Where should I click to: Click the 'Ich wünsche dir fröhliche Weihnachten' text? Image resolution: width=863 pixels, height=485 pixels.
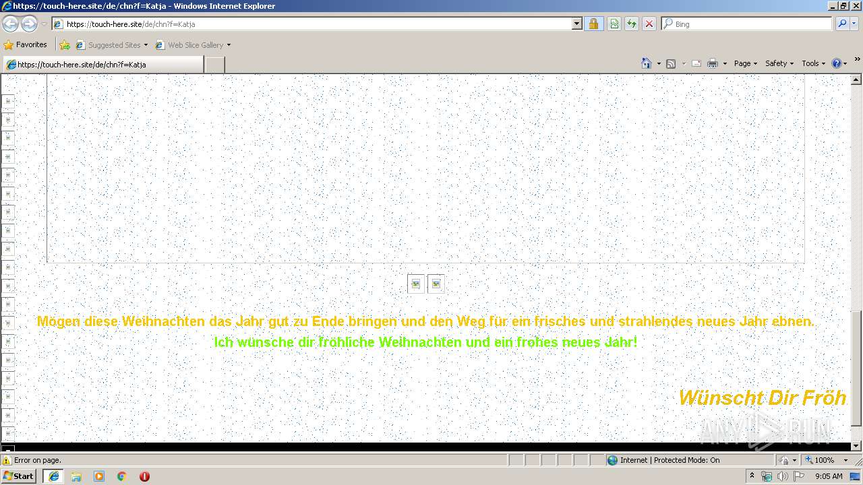click(425, 342)
